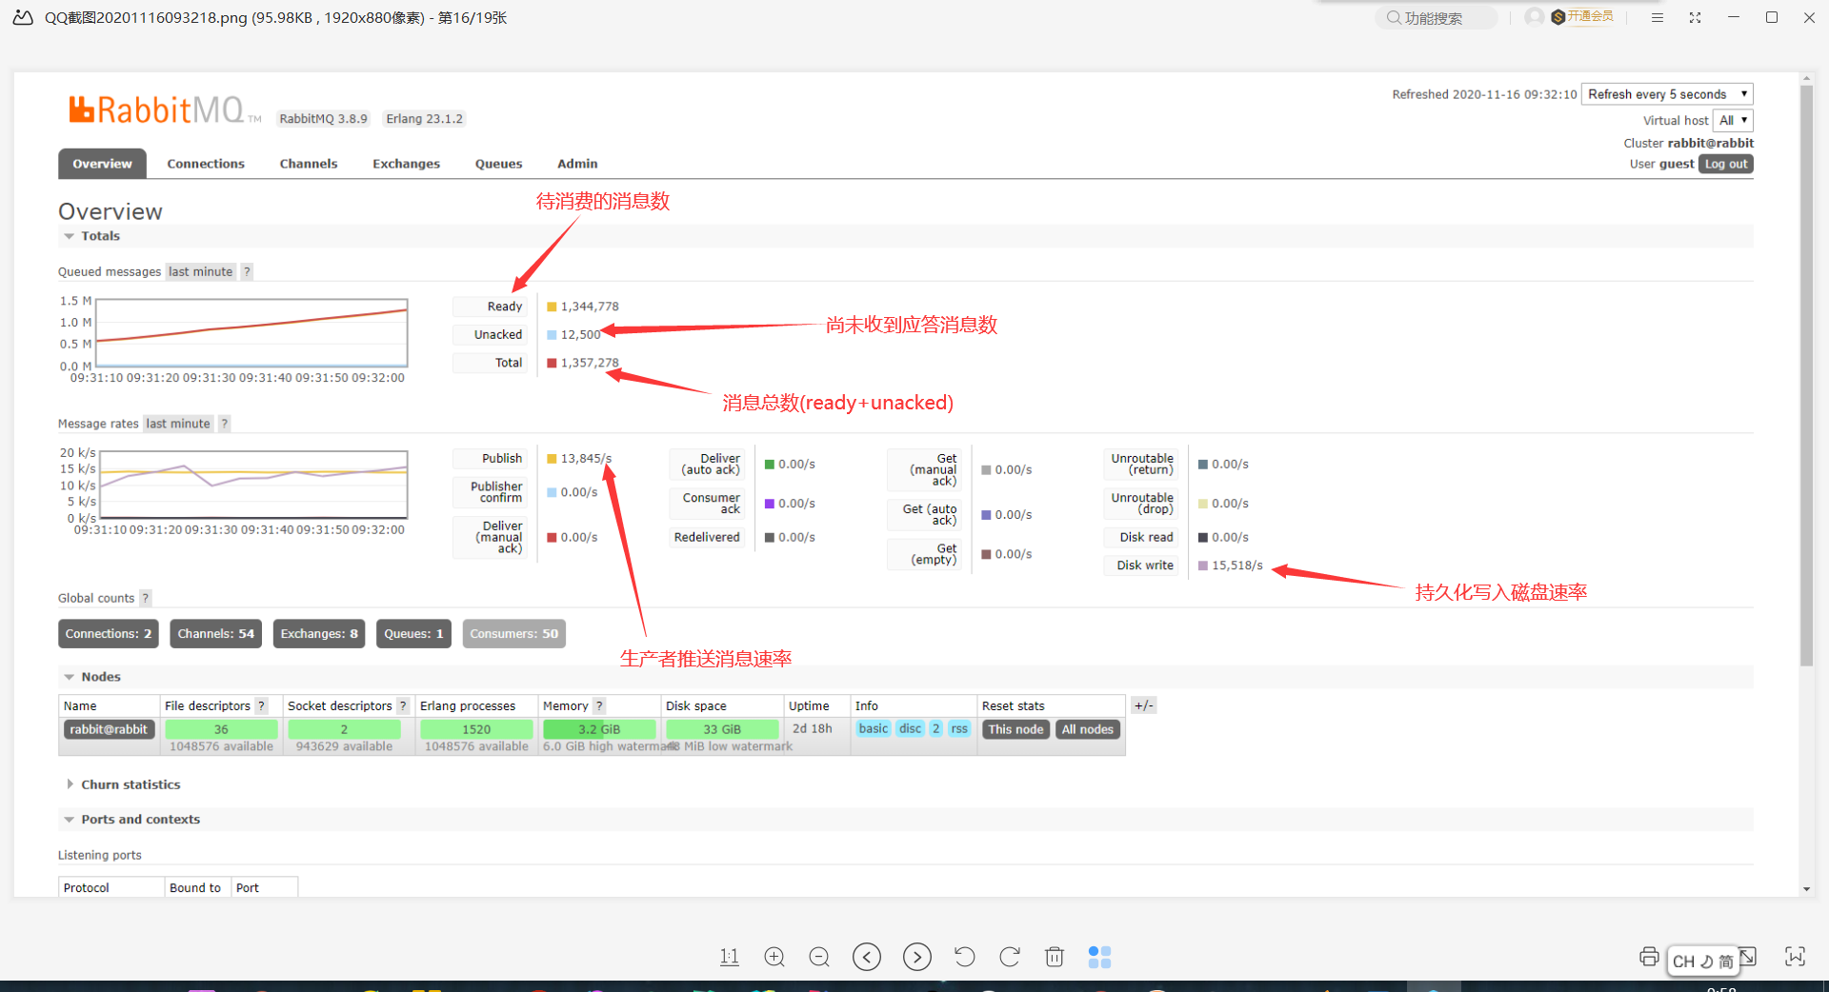
Task: Click the 开通会员 membership icon
Action: pyautogui.click(x=1582, y=16)
